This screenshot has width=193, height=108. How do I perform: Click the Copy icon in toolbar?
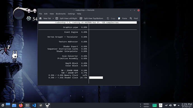[108, 18]
